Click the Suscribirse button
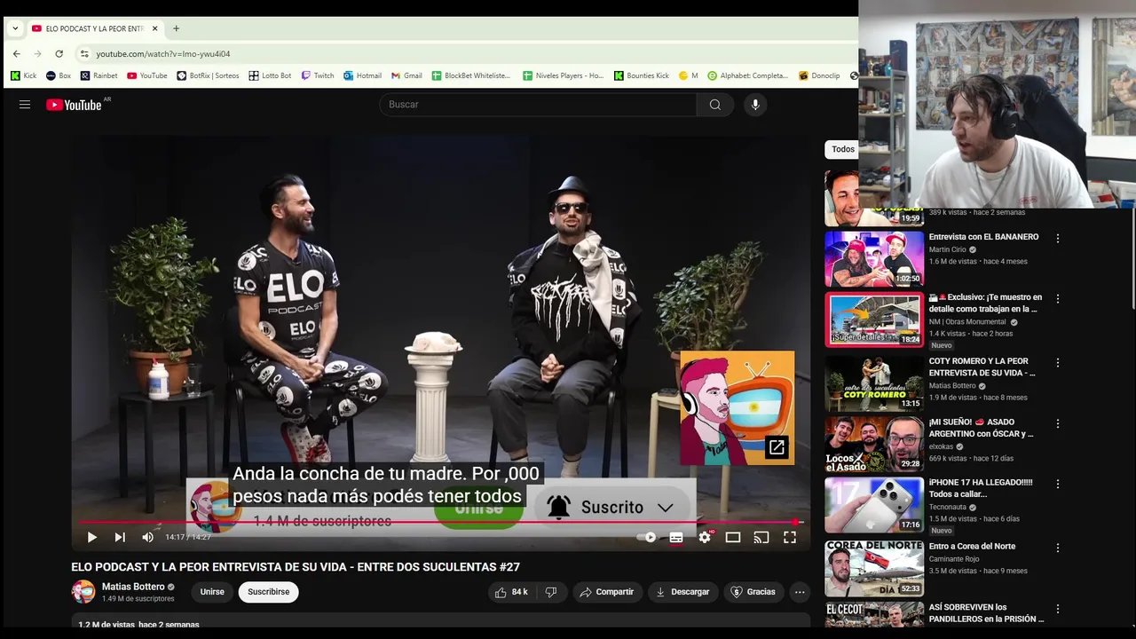The width and height of the screenshot is (1136, 639). 269,592
